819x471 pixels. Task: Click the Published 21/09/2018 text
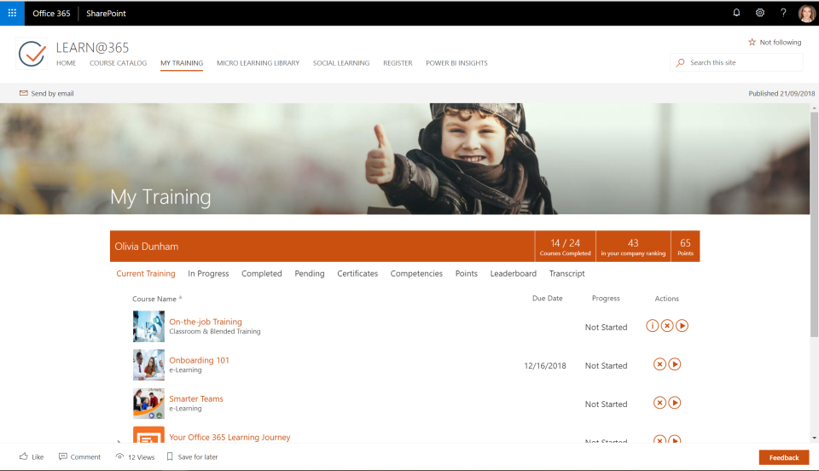tap(781, 94)
